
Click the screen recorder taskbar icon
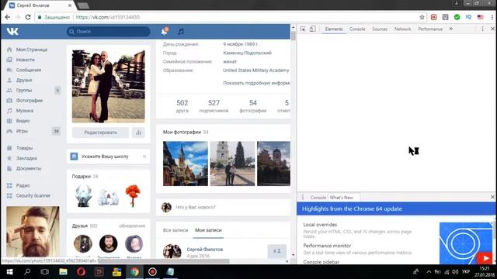click(x=152, y=272)
